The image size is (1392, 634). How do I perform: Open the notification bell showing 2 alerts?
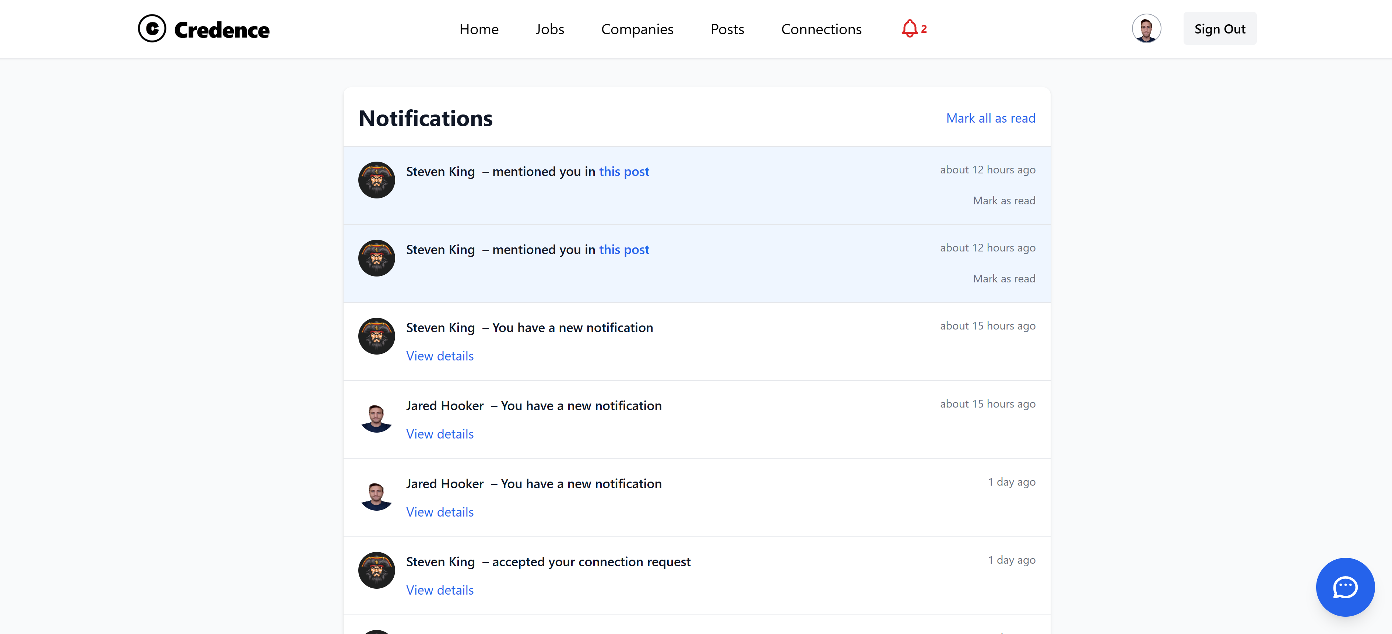click(x=914, y=29)
